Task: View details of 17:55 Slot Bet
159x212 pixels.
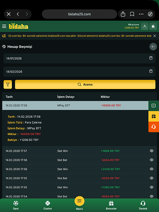Action: tap(151, 178)
